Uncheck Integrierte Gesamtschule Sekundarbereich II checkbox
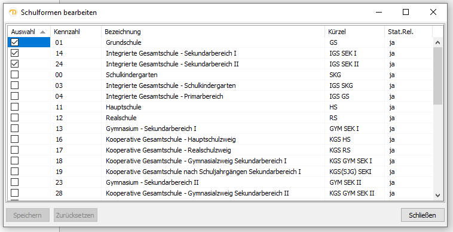 pos(14,64)
